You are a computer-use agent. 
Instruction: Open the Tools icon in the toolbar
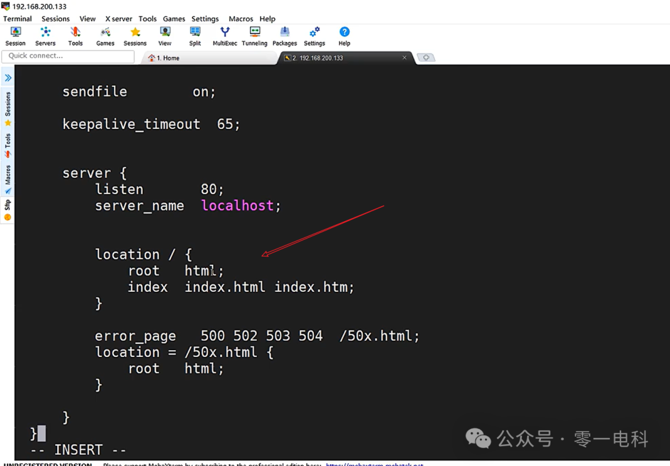pyautogui.click(x=75, y=35)
